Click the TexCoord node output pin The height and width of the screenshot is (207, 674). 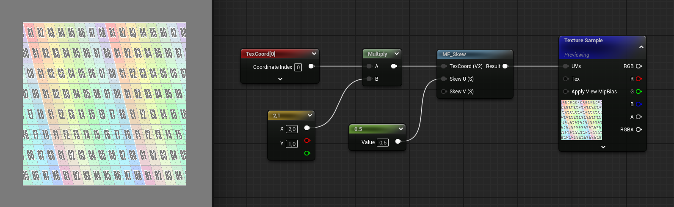tap(311, 66)
